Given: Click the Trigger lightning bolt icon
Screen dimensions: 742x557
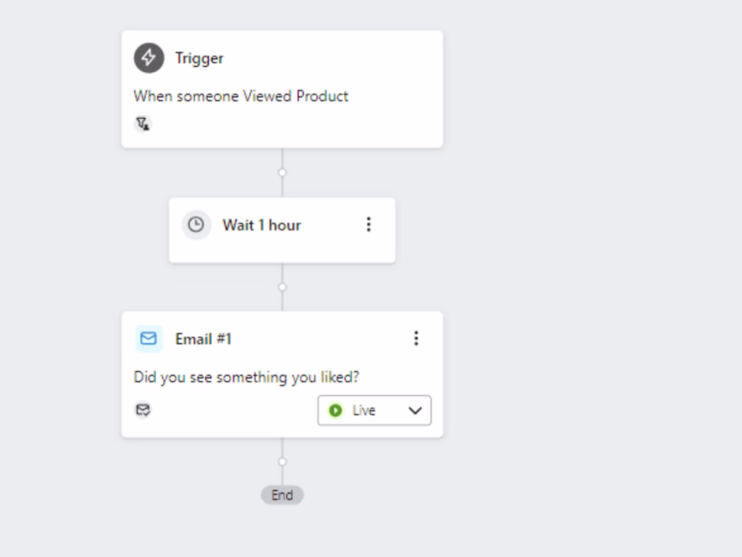Looking at the screenshot, I should 149,58.
